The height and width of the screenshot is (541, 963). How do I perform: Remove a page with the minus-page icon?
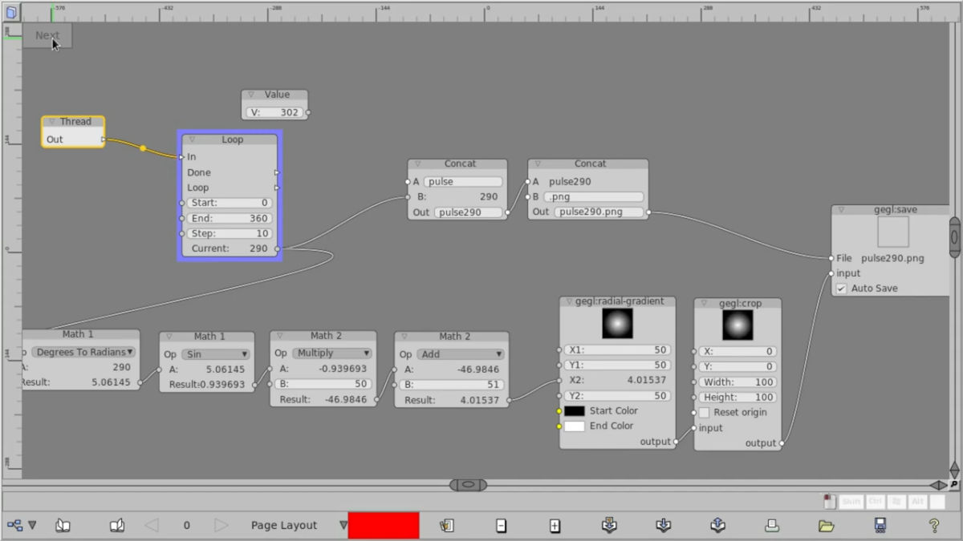pyautogui.click(x=501, y=525)
